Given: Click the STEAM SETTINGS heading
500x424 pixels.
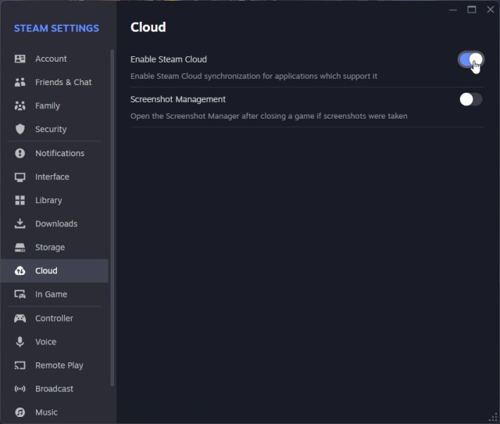Looking at the screenshot, I should 56,28.
